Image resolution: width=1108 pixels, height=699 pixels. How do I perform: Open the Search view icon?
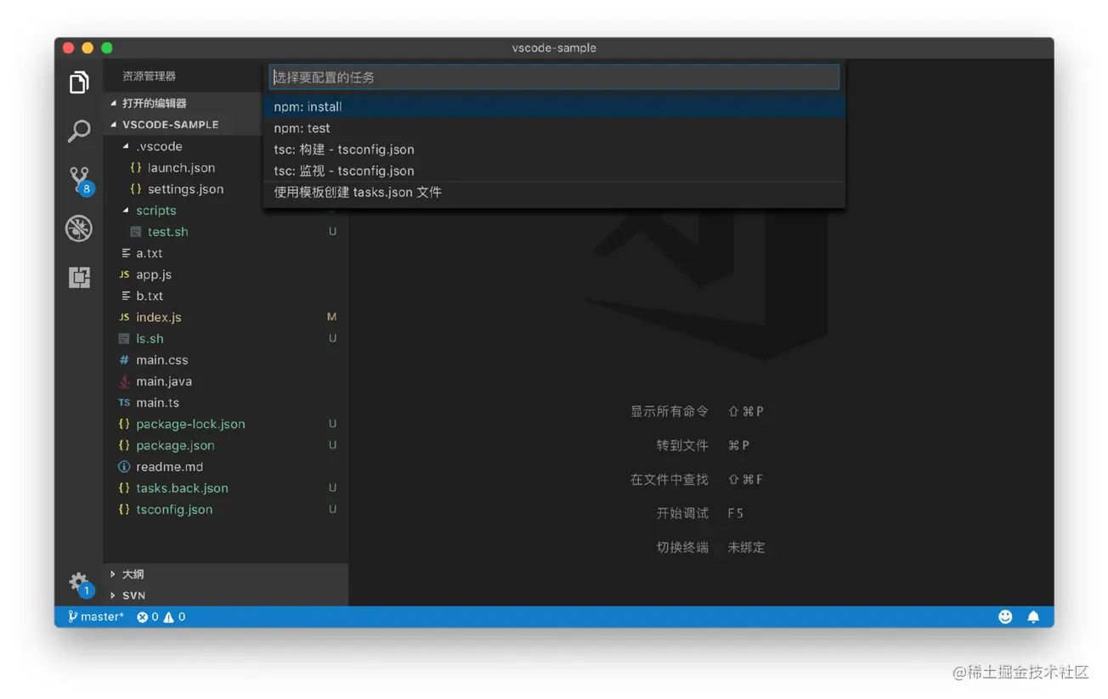[79, 131]
